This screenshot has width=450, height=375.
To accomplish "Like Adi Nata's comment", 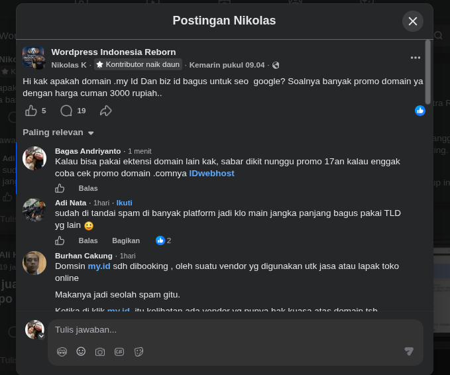I will pos(60,241).
